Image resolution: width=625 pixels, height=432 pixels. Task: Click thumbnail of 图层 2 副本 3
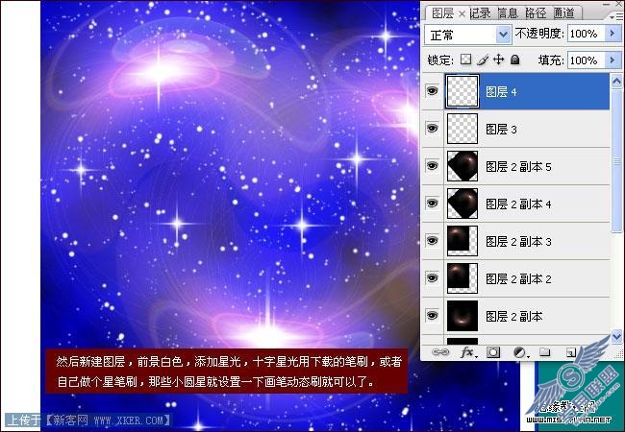click(462, 241)
